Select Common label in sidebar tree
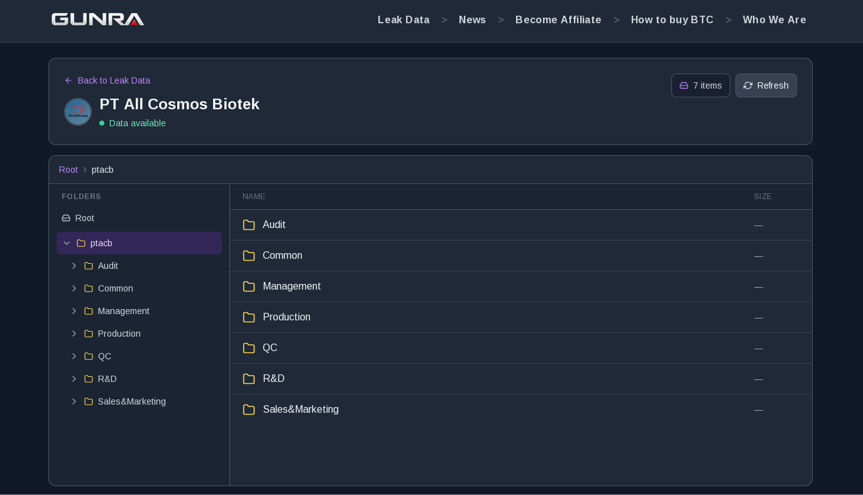The height and width of the screenshot is (495, 863). pos(116,288)
